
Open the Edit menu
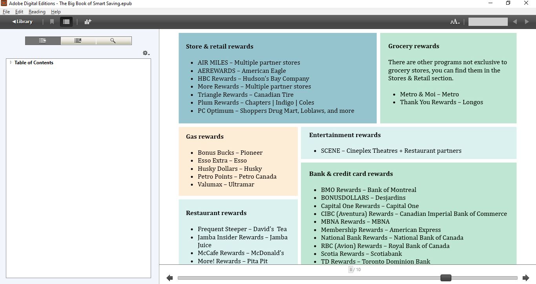pos(19,12)
